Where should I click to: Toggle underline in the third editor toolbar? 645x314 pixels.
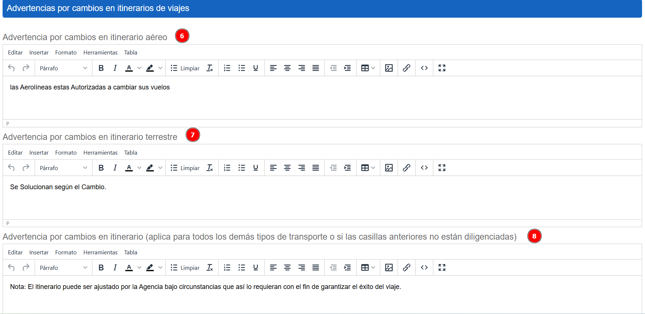click(x=255, y=268)
